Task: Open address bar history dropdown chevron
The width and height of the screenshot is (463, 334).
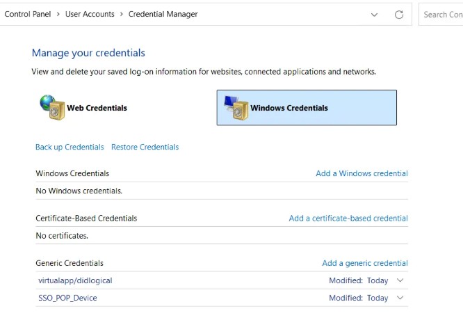Action: click(x=374, y=15)
